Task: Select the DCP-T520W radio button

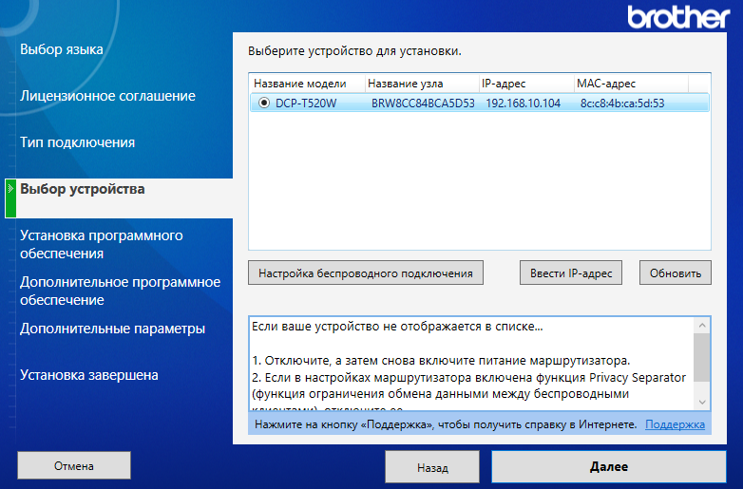Action: click(x=264, y=103)
